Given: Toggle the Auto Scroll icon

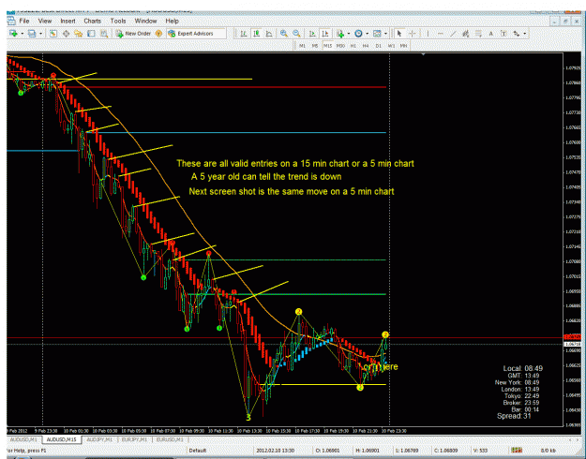Looking at the screenshot, I should pyautogui.click(x=312, y=34).
